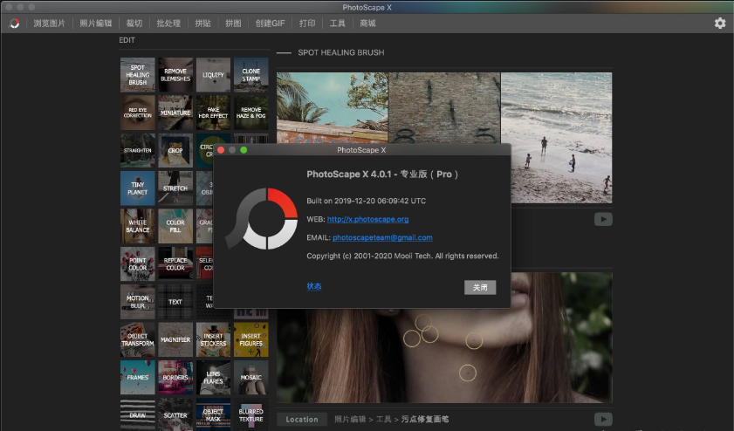734x431 pixels.
Task: Open the Fake HDR Effect tile
Action: (x=213, y=113)
